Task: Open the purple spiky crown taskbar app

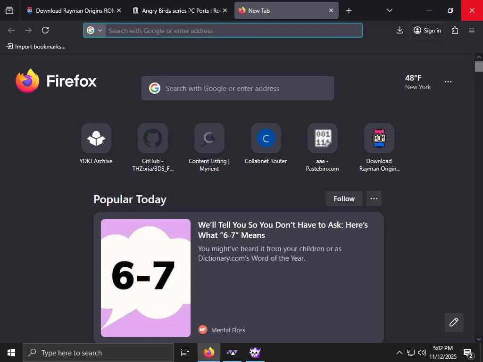Action: click(x=255, y=353)
